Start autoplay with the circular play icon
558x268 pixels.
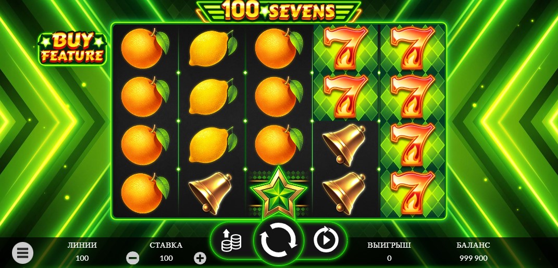pos(326,240)
